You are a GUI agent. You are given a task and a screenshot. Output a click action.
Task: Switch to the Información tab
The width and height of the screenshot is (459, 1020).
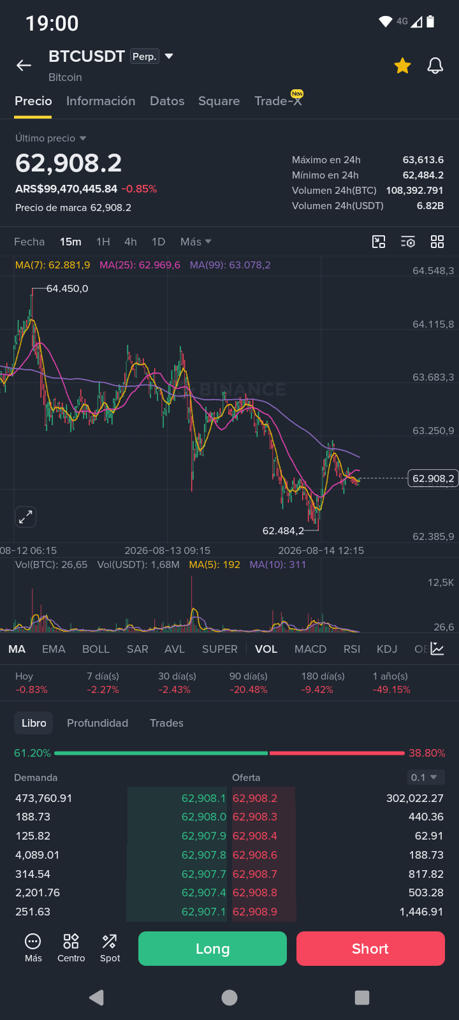click(x=101, y=101)
